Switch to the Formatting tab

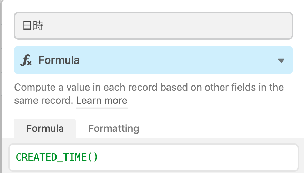(114, 128)
